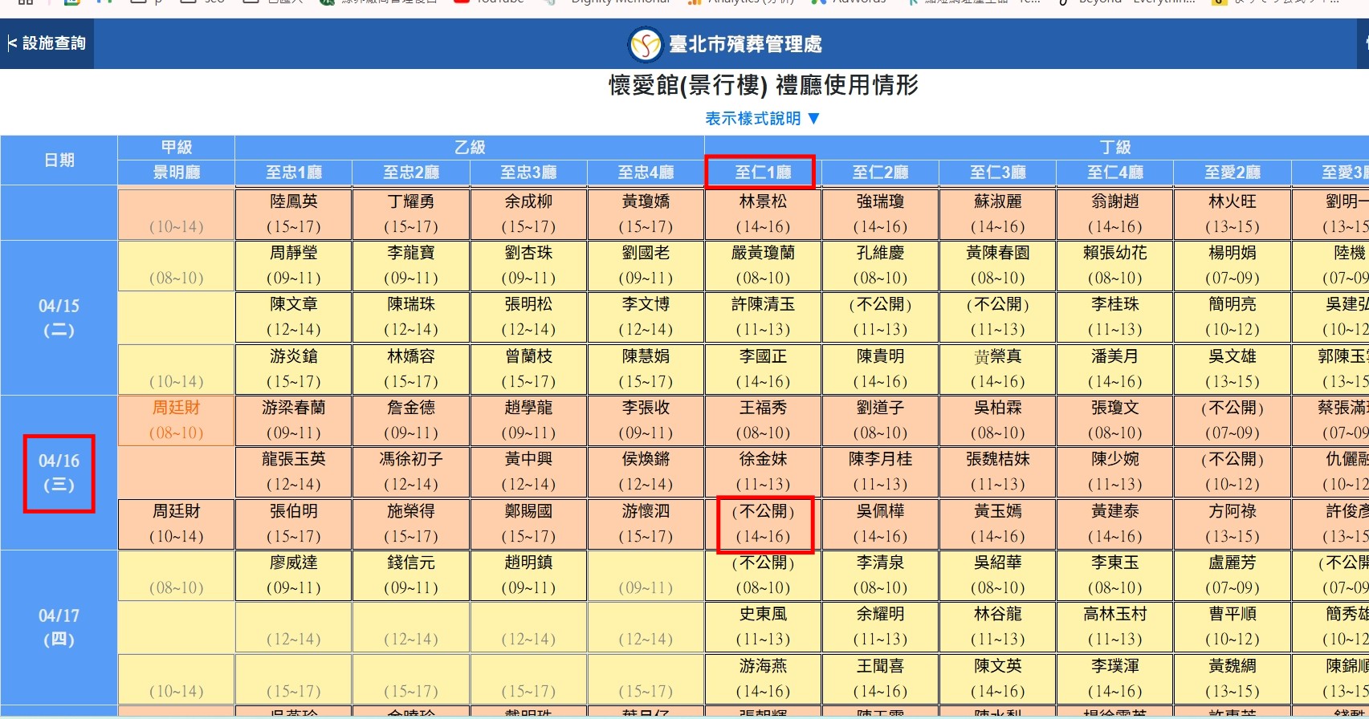Open the 翁謝趙 booking cell

click(x=1114, y=214)
